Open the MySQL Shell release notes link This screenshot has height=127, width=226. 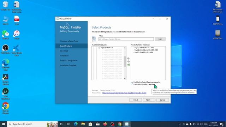pyautogui.click(x=124, y=93)
